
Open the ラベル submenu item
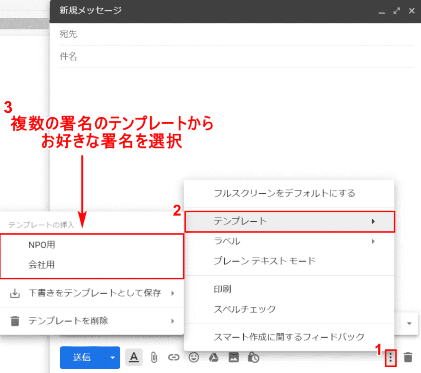(289, 241)
